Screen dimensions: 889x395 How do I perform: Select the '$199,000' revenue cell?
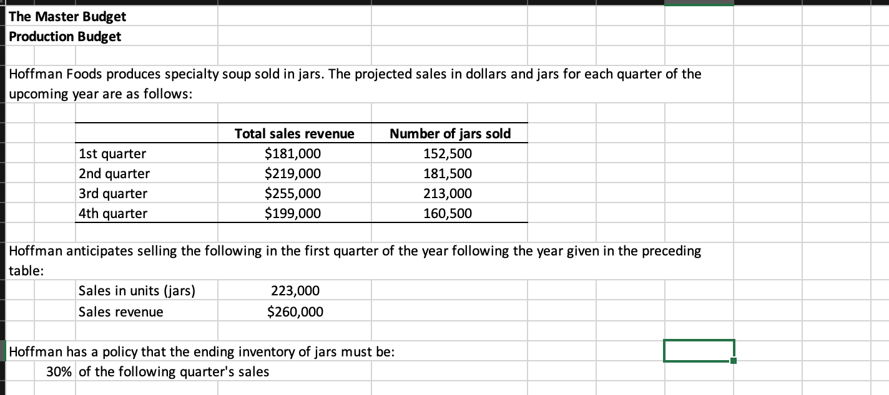coord(294,213)
